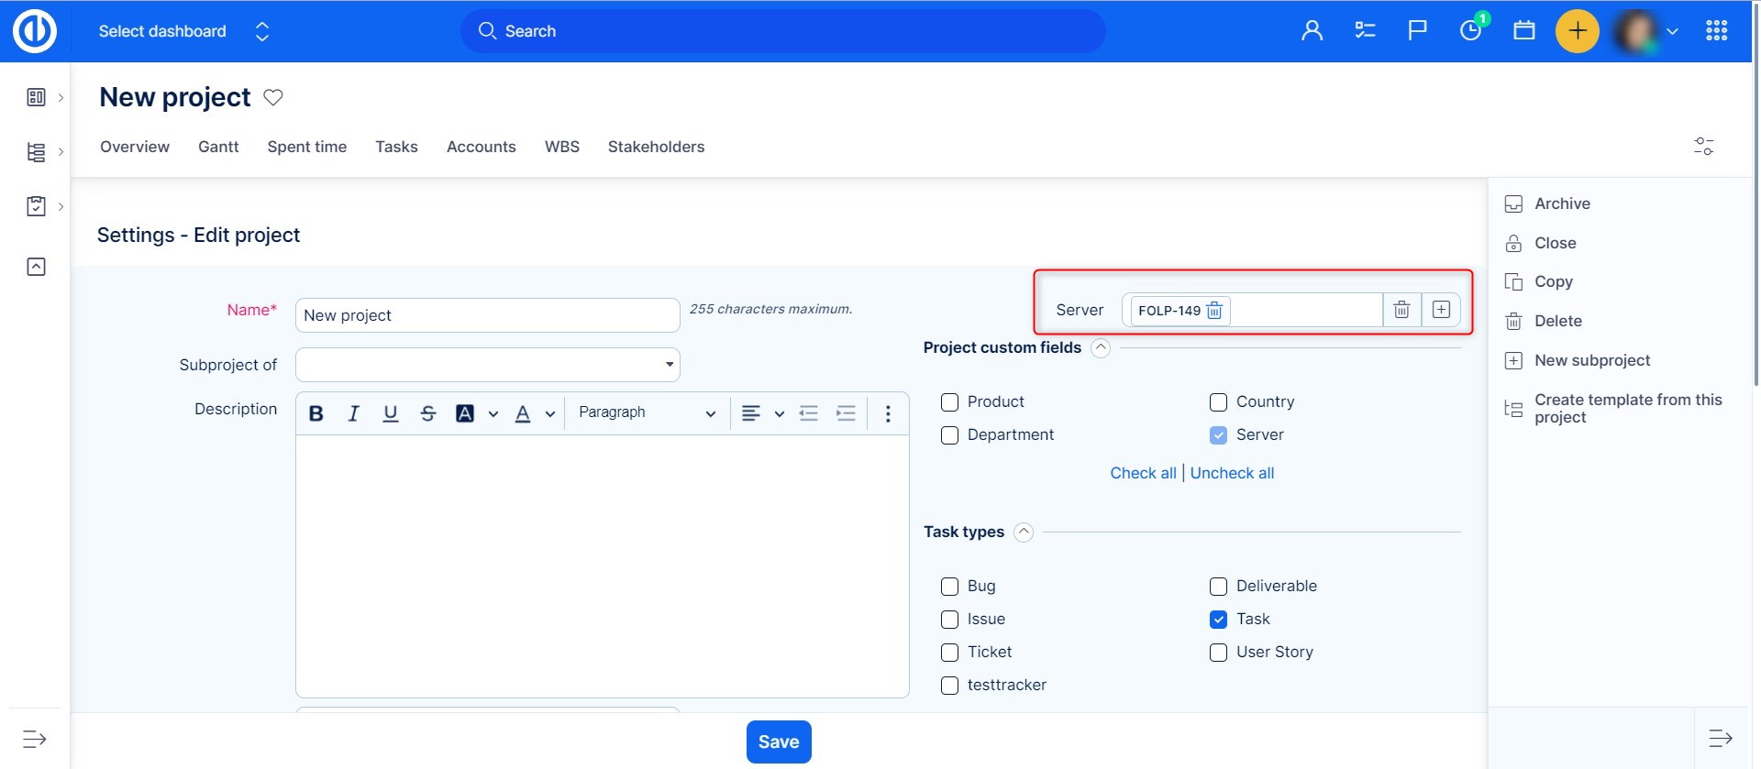Screen dimensions: 1761x769
Task: Click the Strikethrough formatting icon
Action: (427, 413)
